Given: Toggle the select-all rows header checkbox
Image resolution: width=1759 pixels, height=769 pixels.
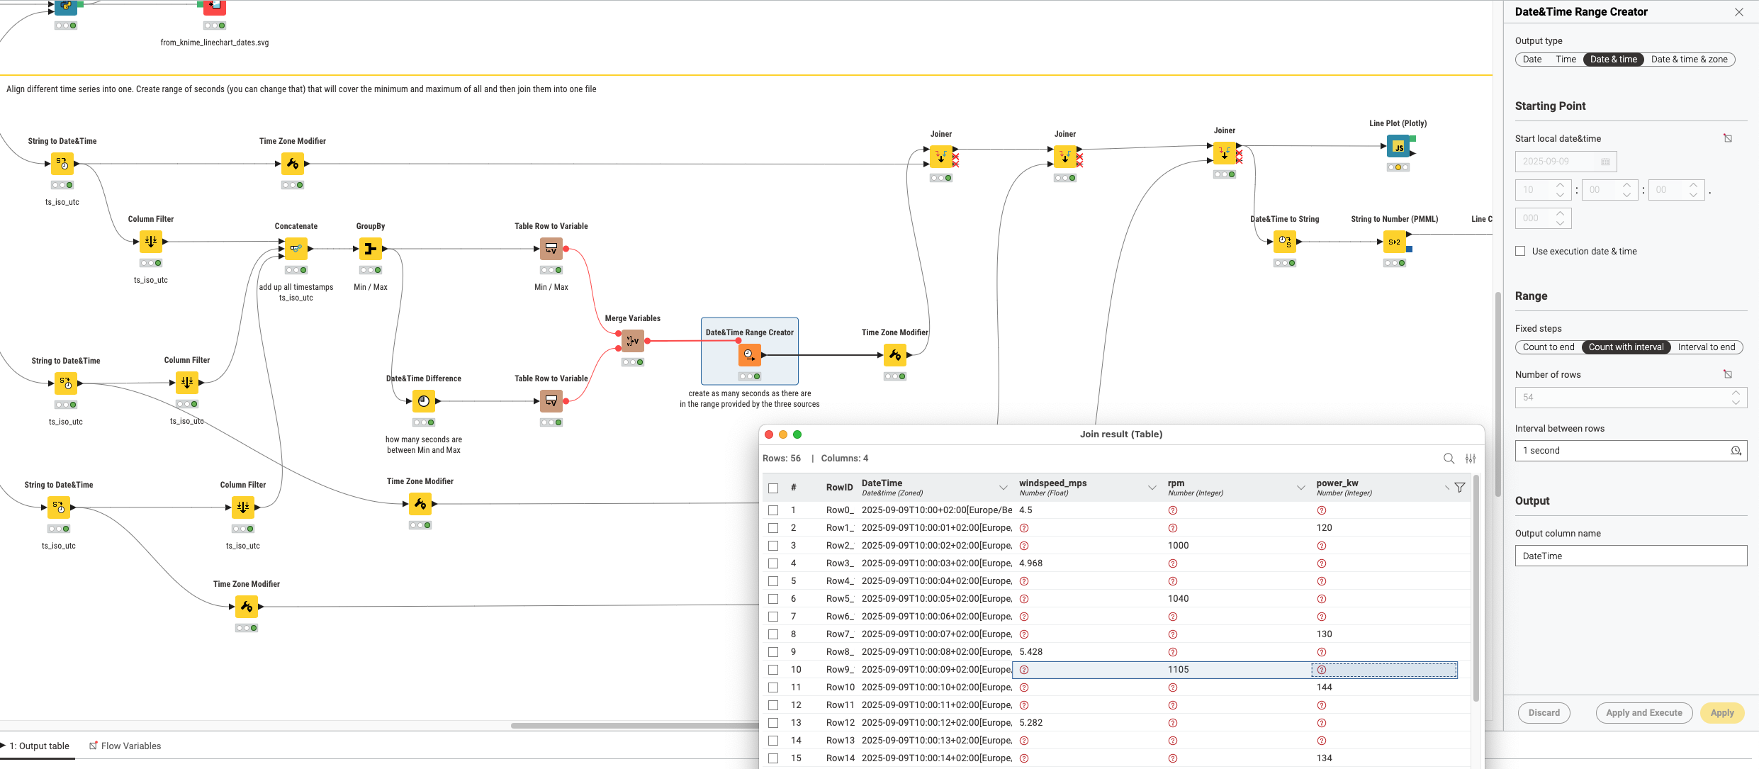Looking at the screenshot, I should pyautogui.click(x=773, y=488).
